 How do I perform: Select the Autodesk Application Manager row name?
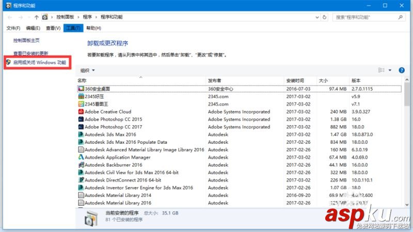pos(118,157)
